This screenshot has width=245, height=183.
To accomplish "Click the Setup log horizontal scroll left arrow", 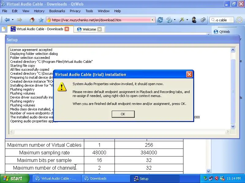I will point(11,132).
